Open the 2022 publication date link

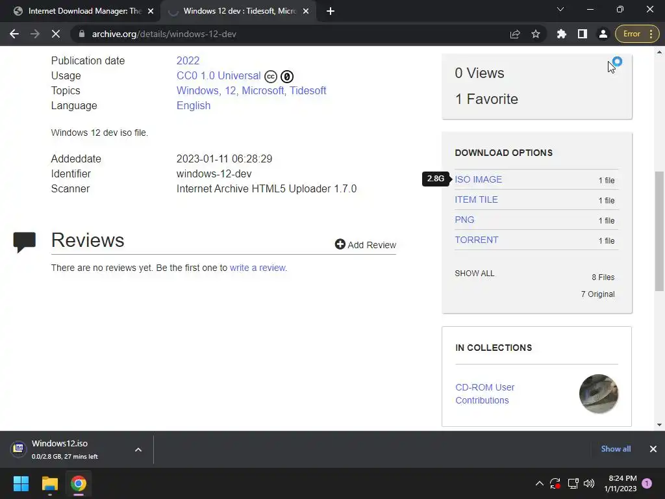pos(188,60)
